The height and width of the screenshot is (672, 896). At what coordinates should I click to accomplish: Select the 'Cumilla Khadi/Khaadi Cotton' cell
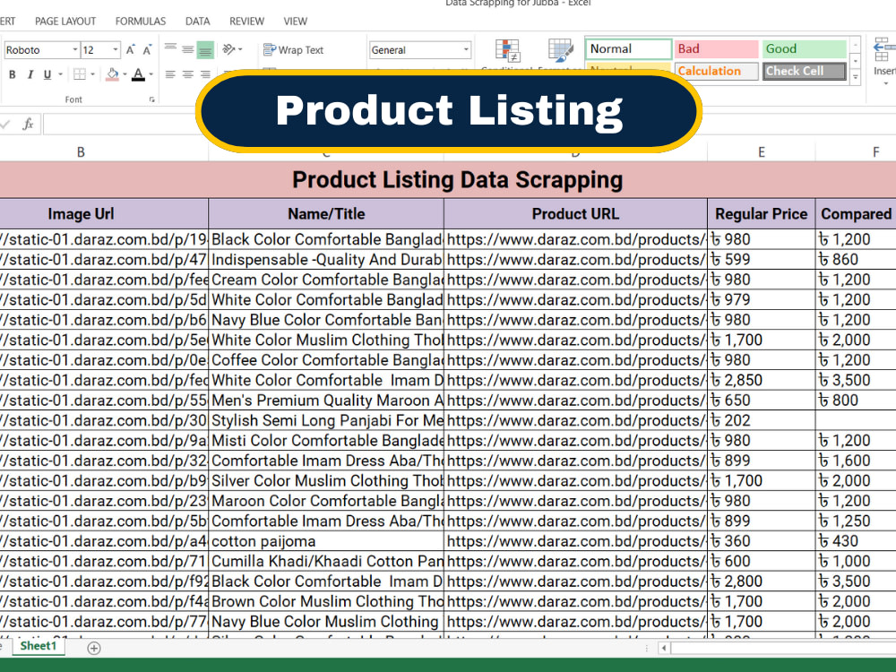tap(326, 561)
